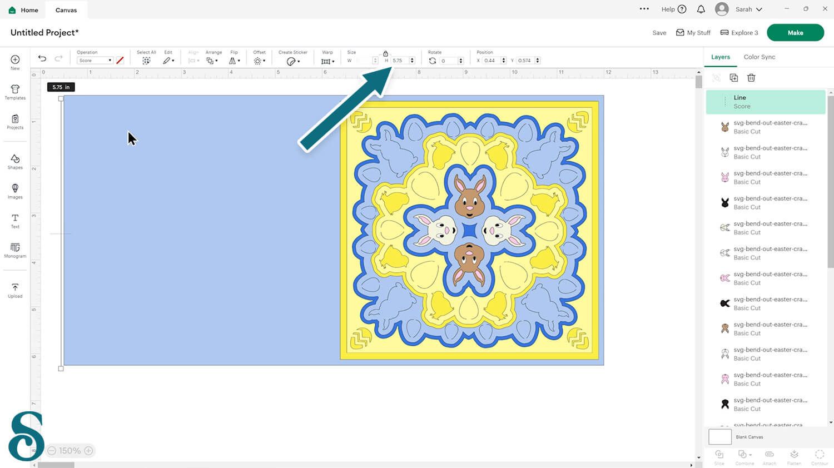Click the Height input field showing 5.75
The image size is (834, 468).
[399, 61]
